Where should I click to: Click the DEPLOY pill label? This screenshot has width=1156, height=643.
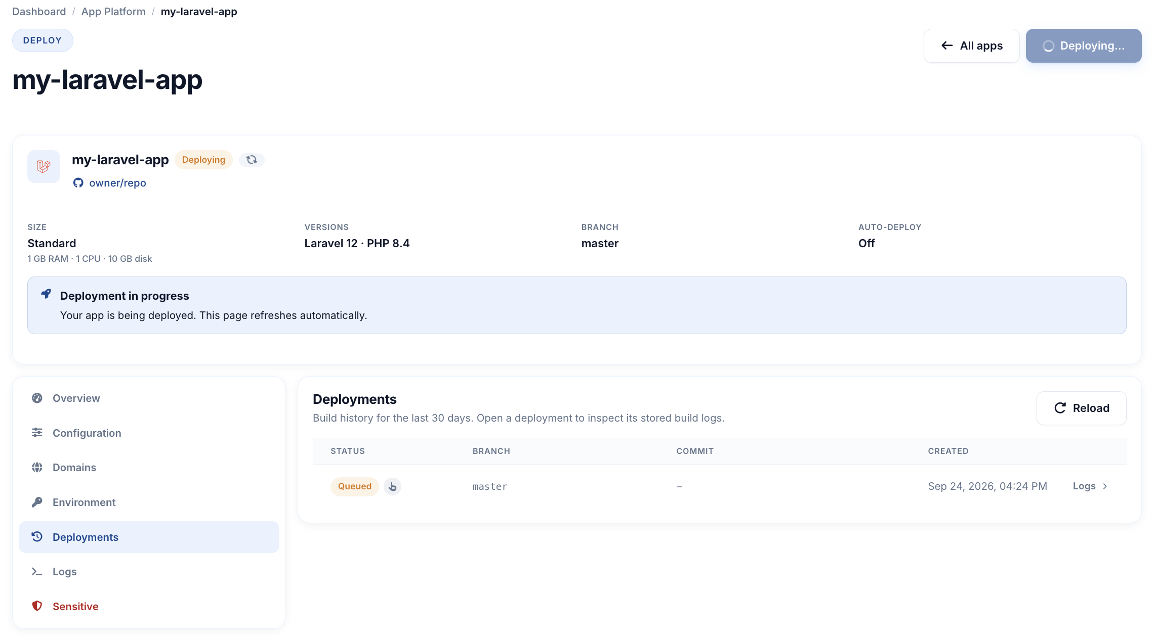[43, 40]
